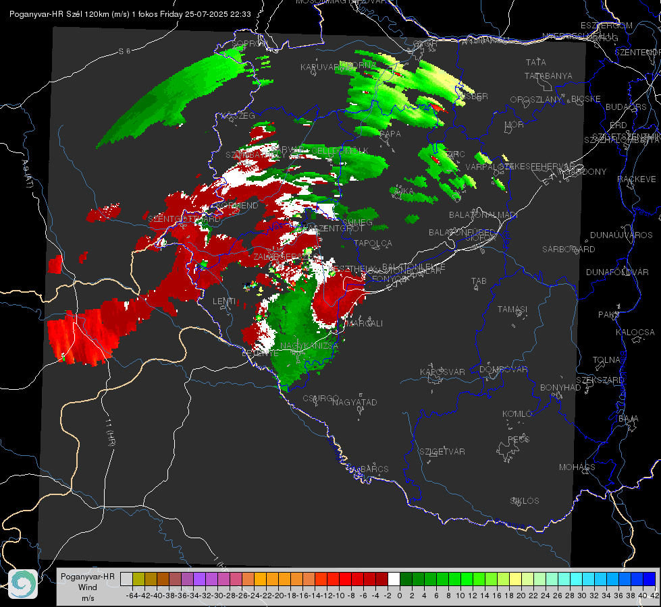This screenshot has width=661, height=607.
Task: Select the NAGYATAD city label
Action: (354, 402)
